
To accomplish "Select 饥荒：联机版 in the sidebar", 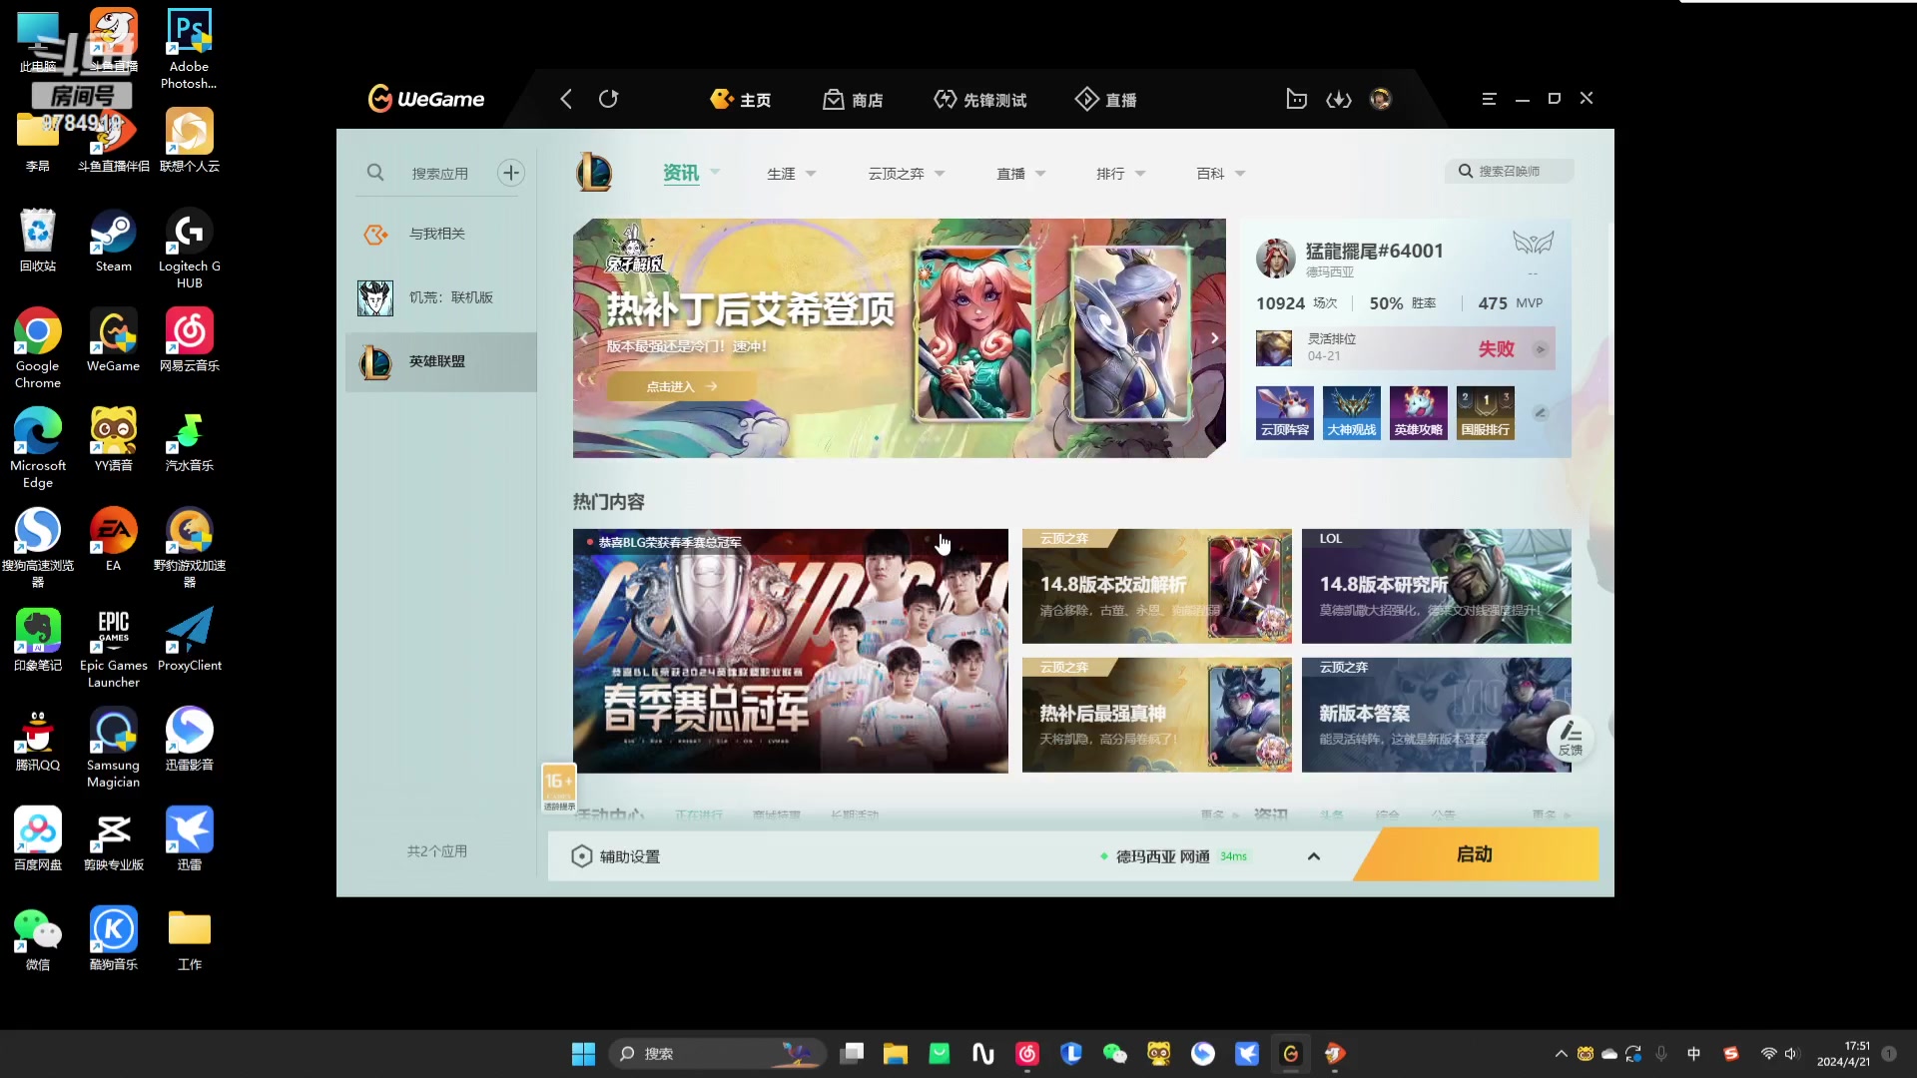I will click(441, 297).
